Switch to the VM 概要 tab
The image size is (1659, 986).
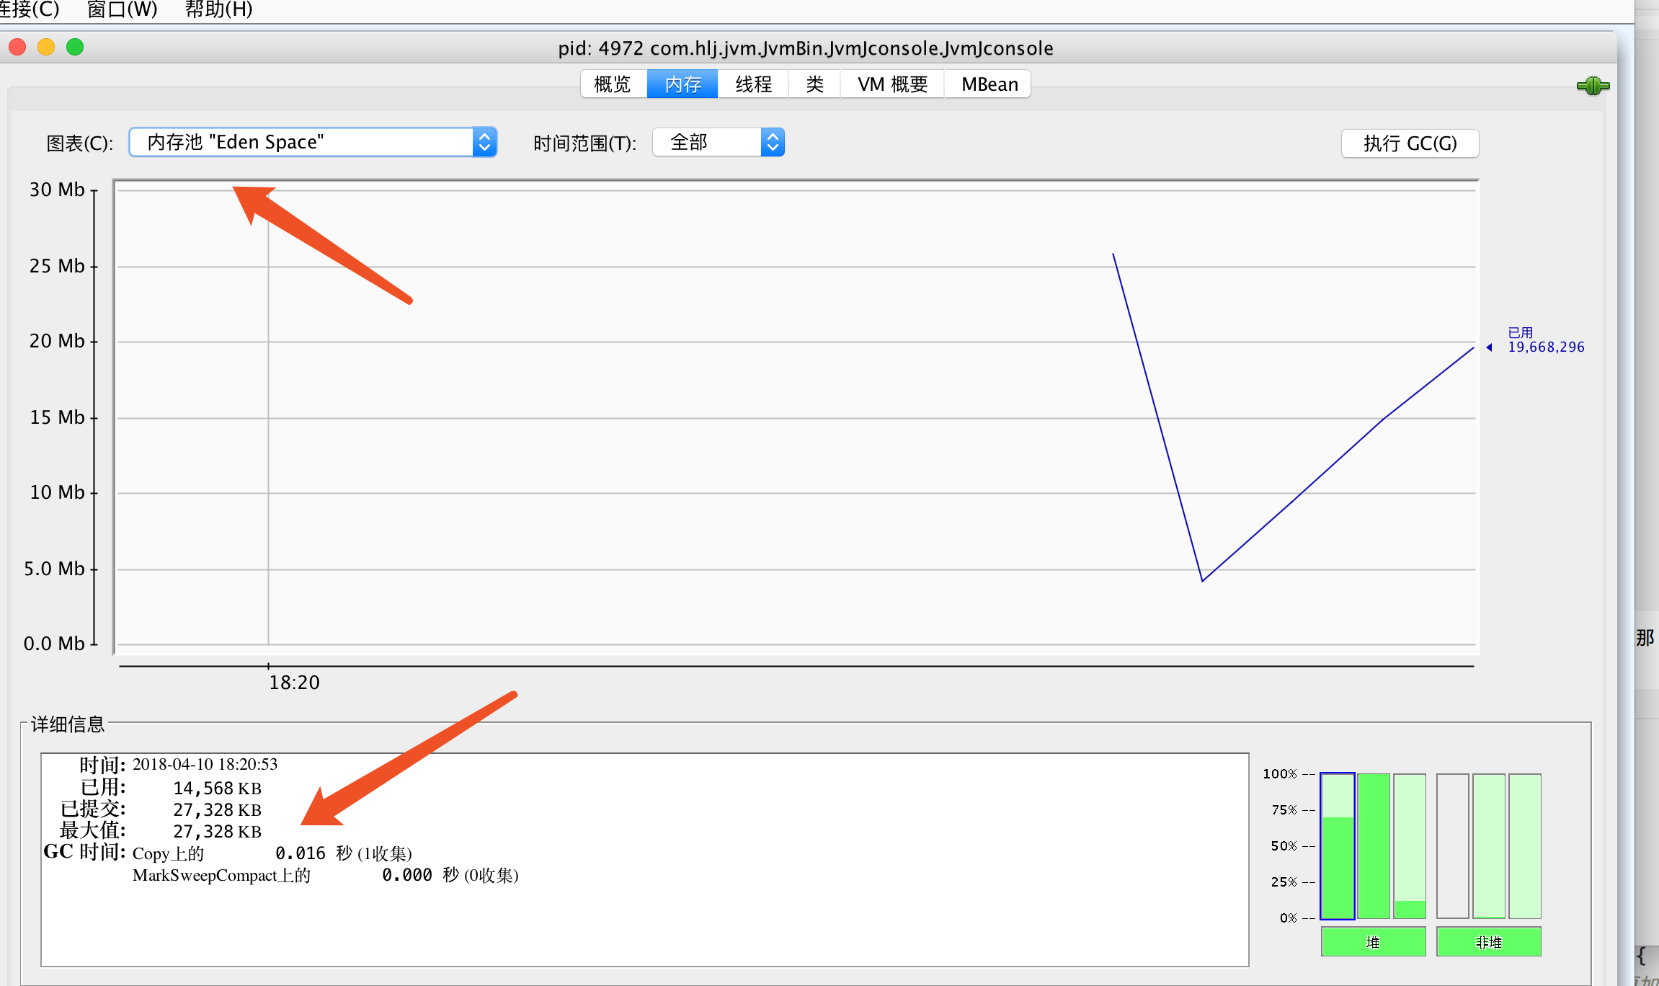click(892, 84)
